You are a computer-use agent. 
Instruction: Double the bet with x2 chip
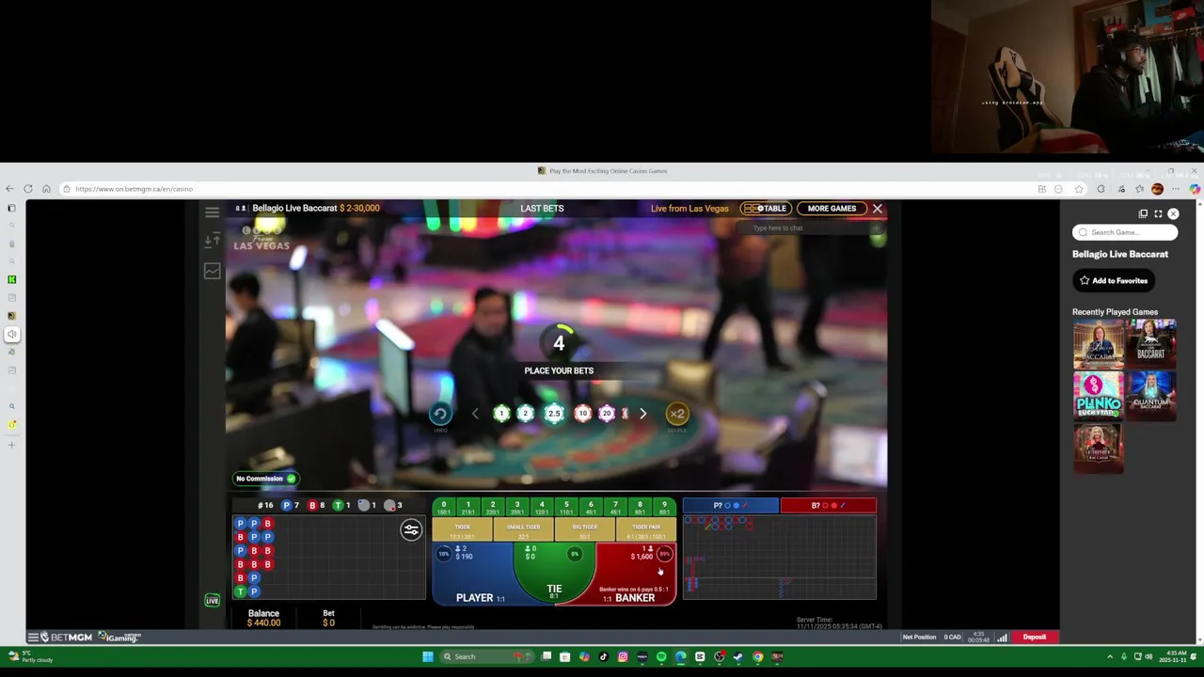point(677,414)
